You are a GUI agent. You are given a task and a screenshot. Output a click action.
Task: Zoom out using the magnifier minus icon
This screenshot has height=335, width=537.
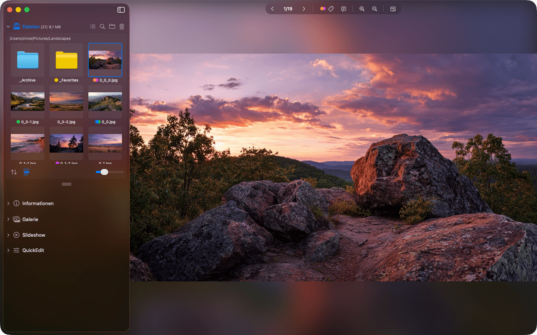pos(374,9)
